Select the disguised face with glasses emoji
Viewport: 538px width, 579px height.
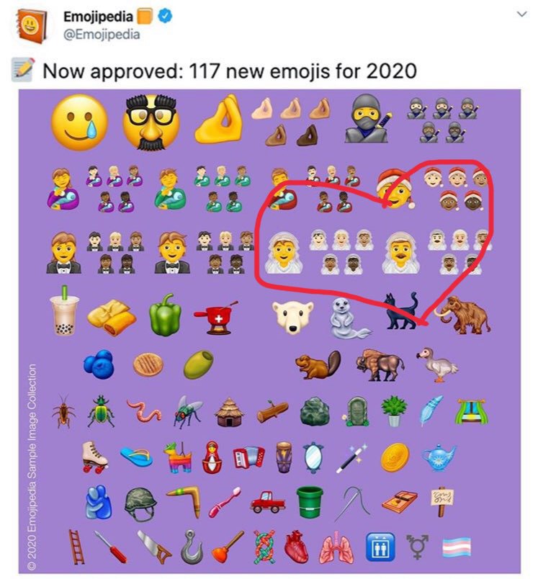tap(151, 122)
